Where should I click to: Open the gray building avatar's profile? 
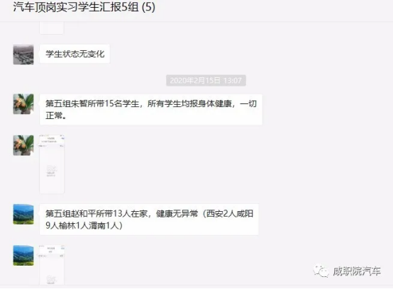[x=23, y=55]
